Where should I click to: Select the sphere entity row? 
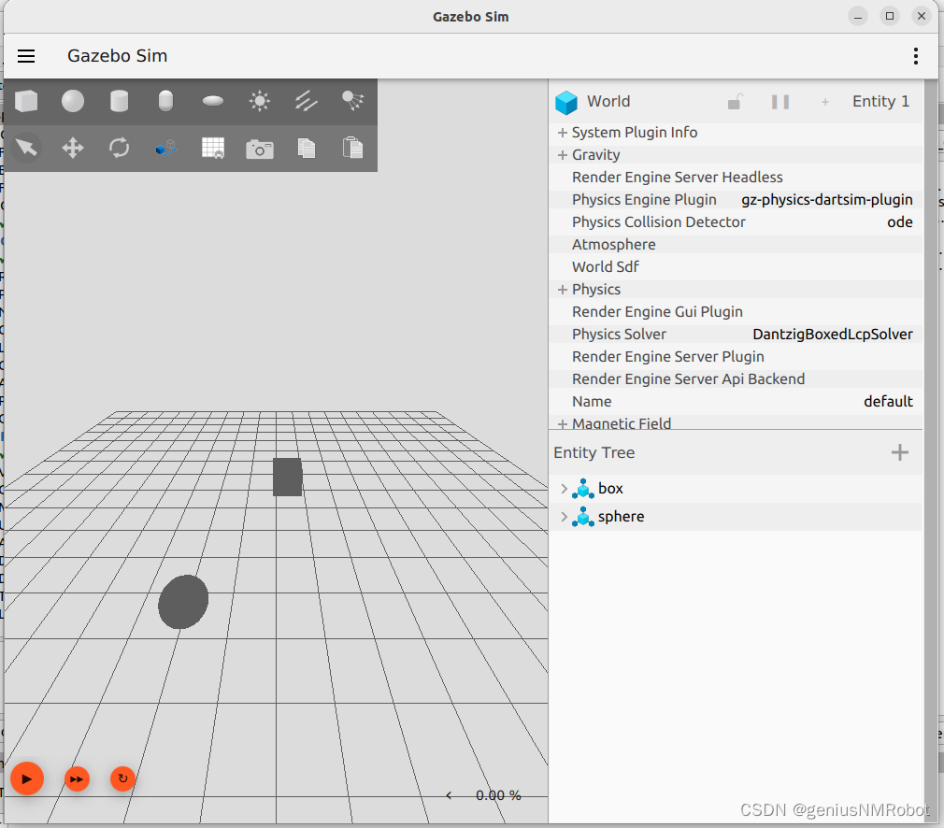[x=735, y=517]
